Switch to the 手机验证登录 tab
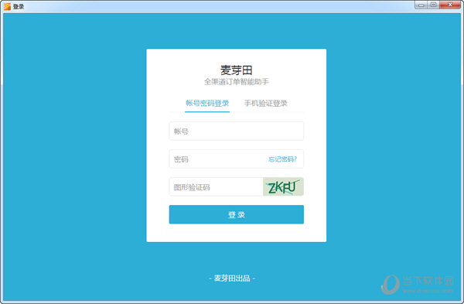This screenshot has height=304, width=464. (x=265, y=103)
